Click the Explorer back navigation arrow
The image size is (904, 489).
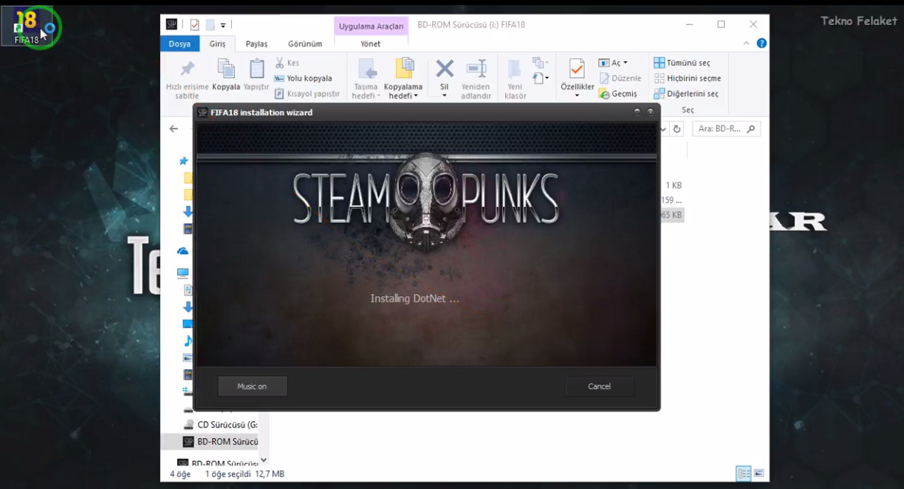pos(174,129)
